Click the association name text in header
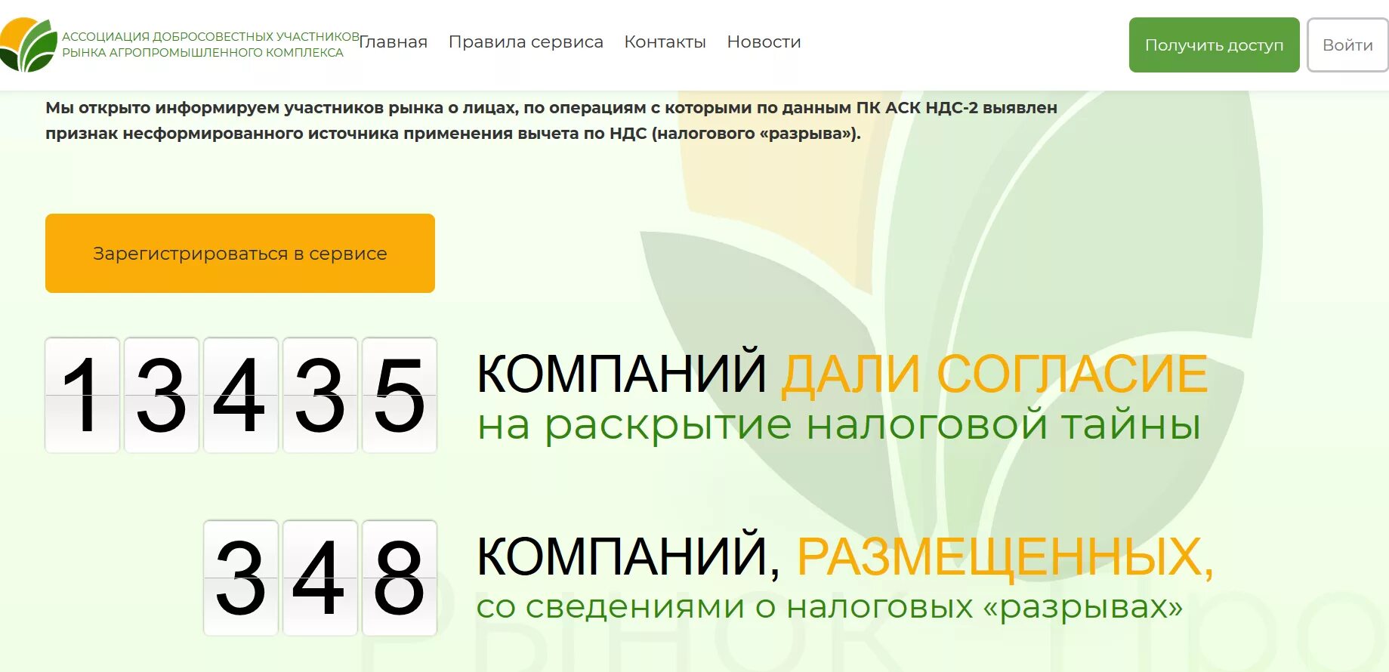This screenshot has height=672, width=1389. tap(211, 45)
